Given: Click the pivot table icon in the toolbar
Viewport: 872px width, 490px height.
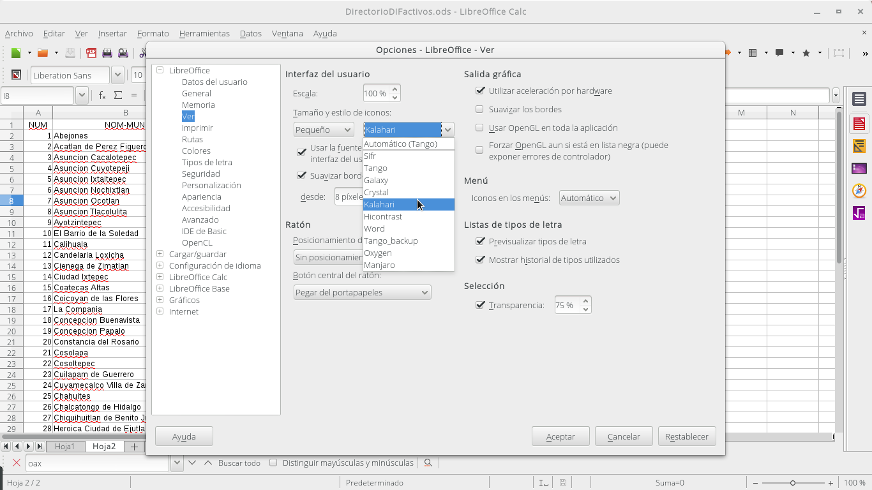Looking at the screenshot, I should 753,53.
